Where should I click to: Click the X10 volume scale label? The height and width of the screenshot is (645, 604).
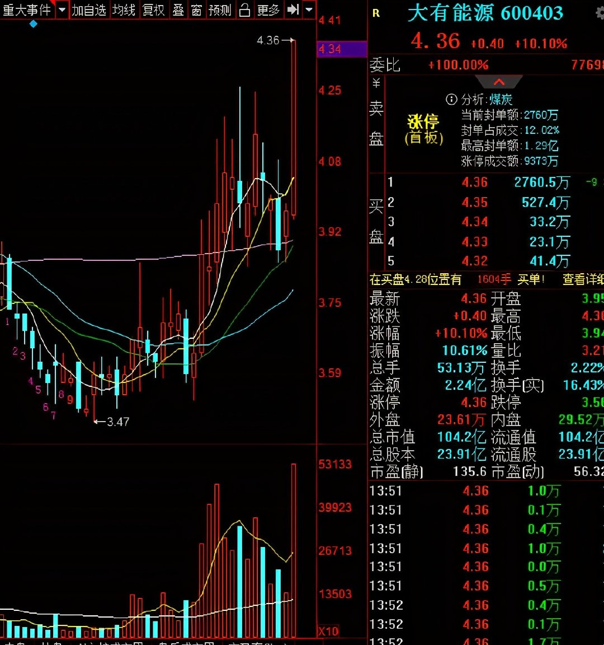pos(328,632)
